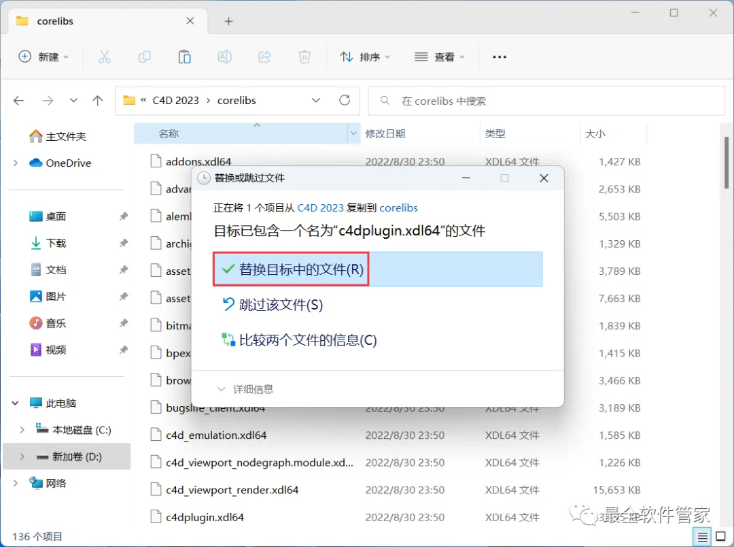
Task: Collapse the 此电脑 tree node
Action: click(x=16, y=403)
